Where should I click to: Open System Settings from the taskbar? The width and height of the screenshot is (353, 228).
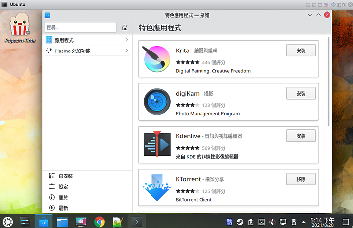tap(25, 222)
